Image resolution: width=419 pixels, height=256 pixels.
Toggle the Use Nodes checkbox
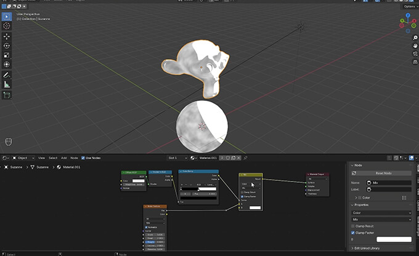pyautogui.click(x=83, y=158)
